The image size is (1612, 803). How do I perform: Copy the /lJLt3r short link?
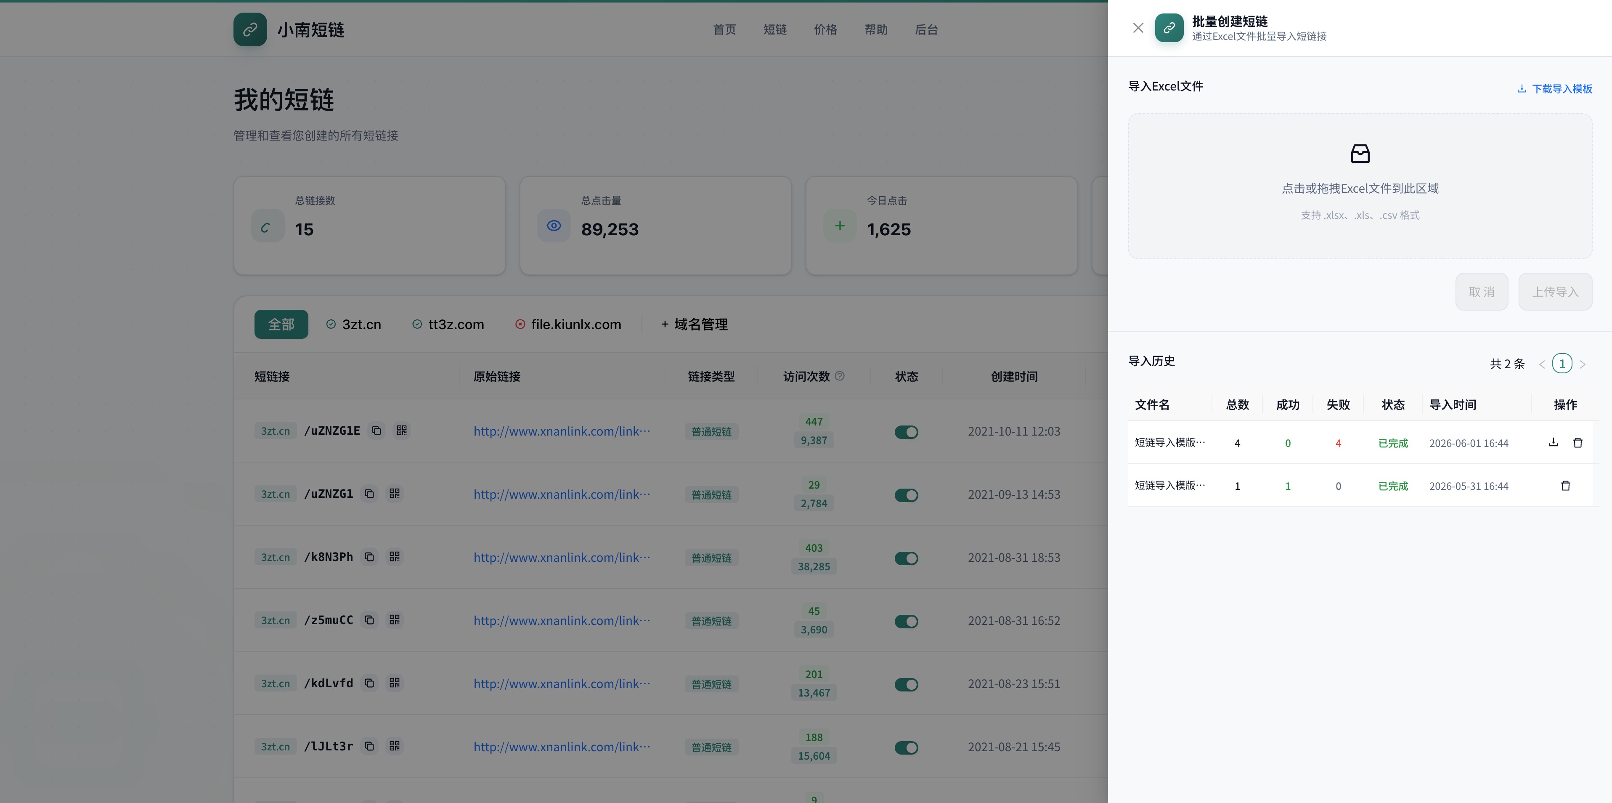click(369, 746)
